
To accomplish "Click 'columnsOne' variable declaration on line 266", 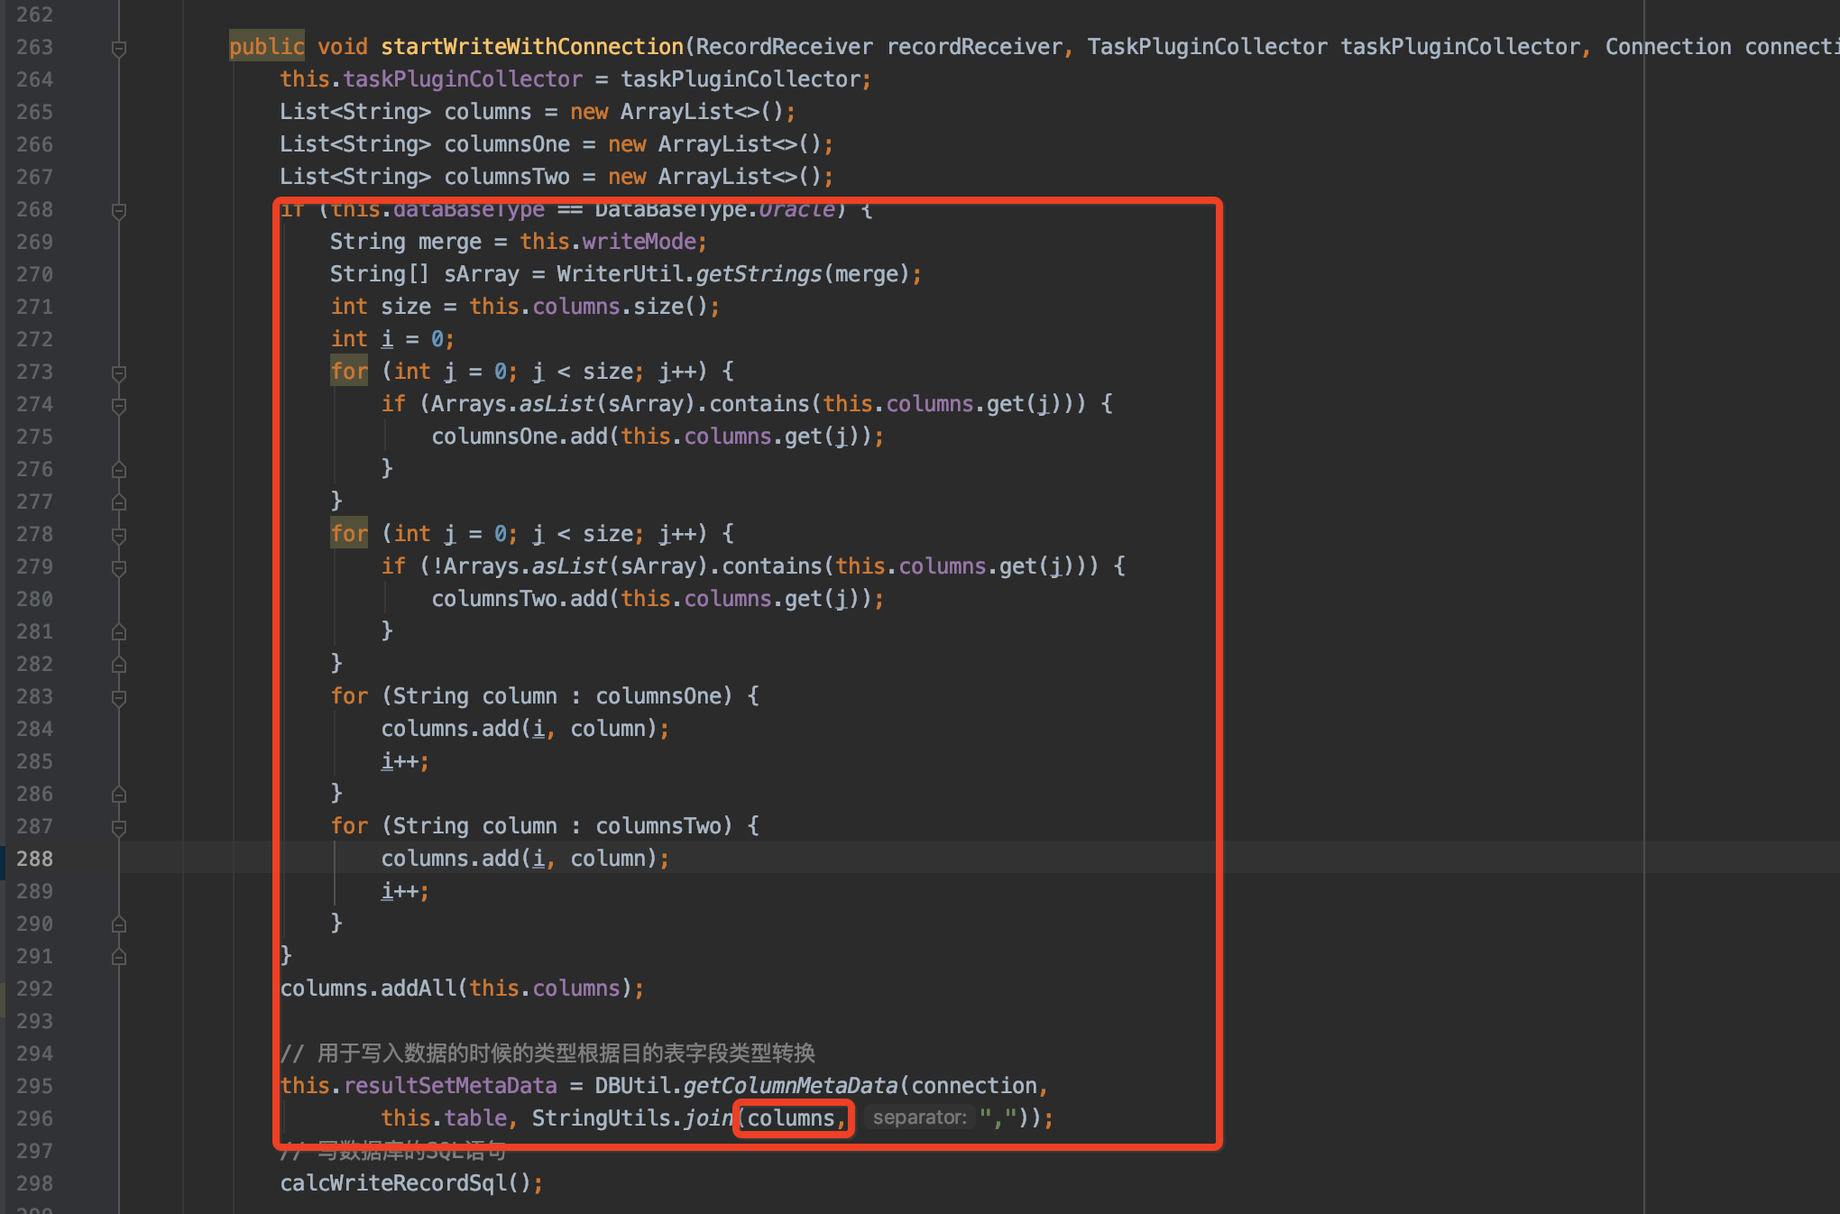I will coord(507,144).
